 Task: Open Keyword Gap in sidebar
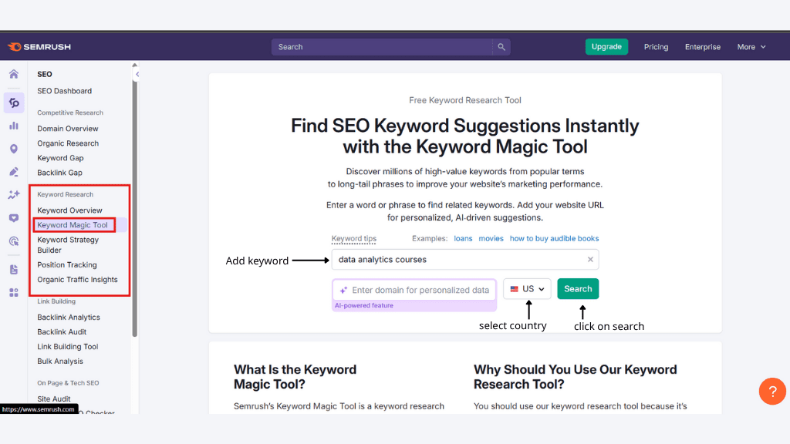[x=60, y=158]
